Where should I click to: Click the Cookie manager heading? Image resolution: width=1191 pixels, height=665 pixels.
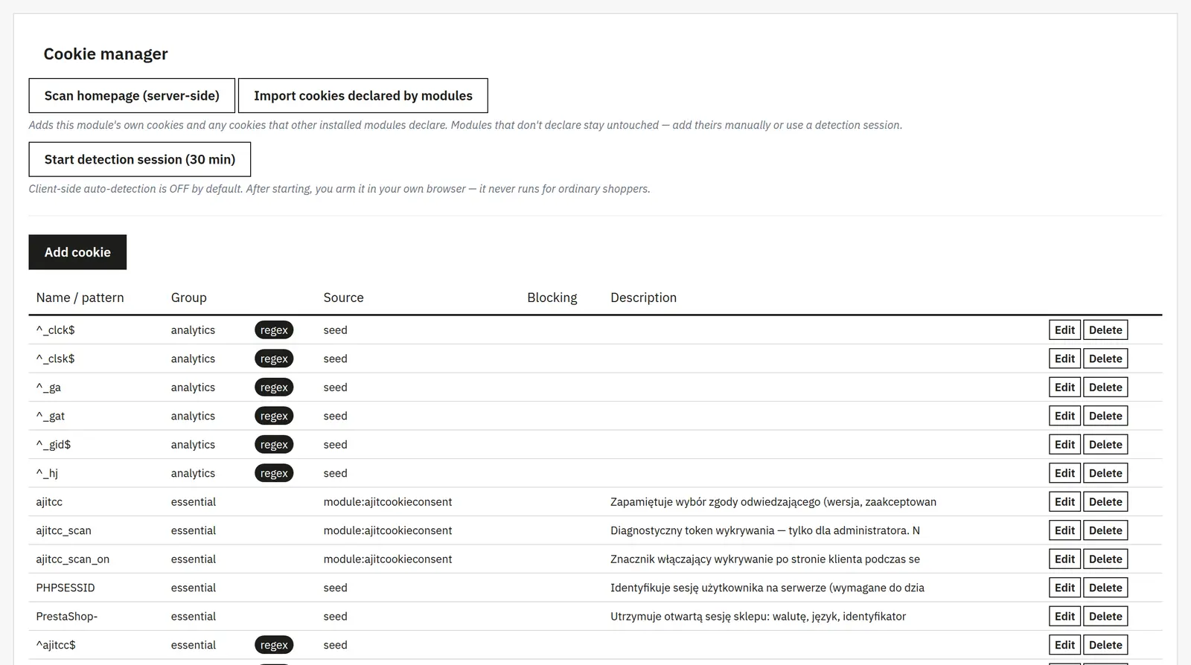pyautogui.click(x=106, y=54)
